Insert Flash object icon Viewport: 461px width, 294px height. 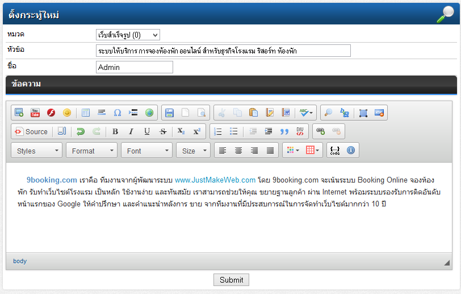point(51,113)
